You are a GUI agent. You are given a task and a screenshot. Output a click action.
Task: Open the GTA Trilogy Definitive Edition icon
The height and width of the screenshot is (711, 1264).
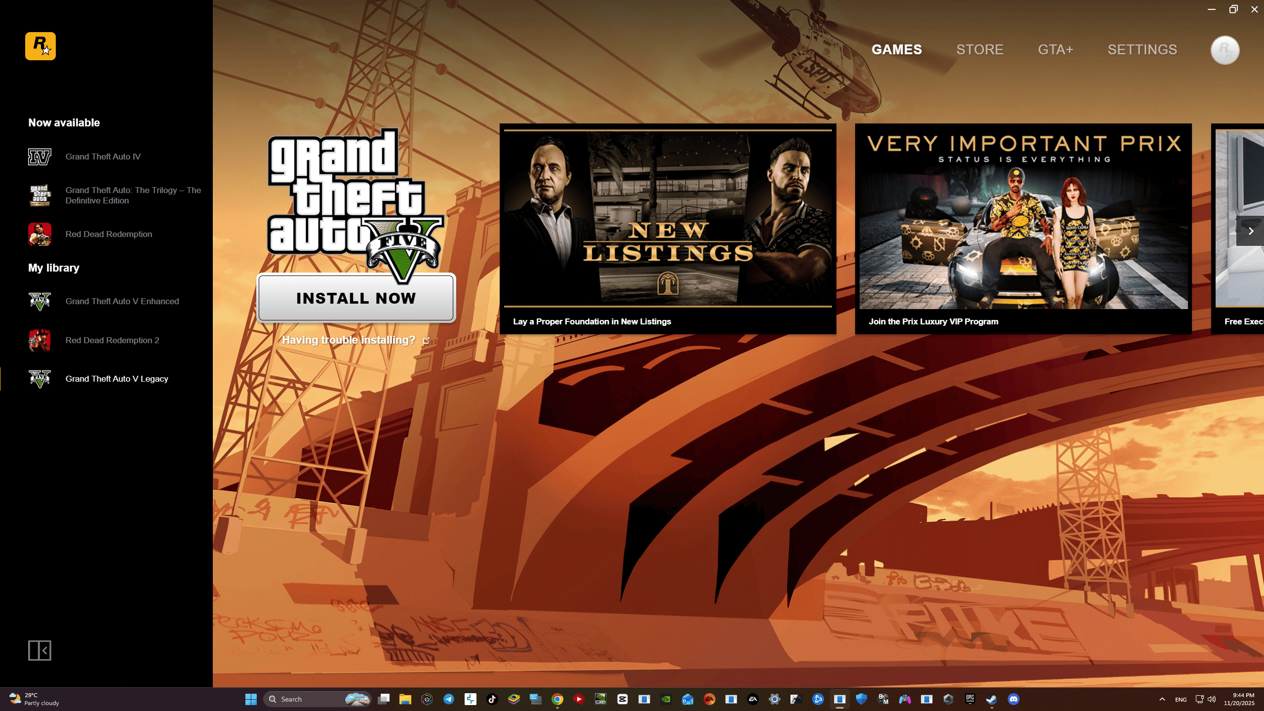pos(39,195)
